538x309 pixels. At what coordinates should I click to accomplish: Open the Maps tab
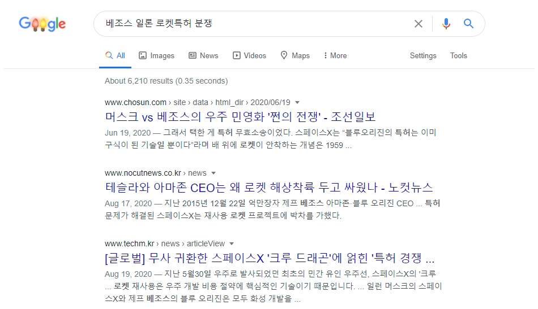tap(295, 55)
